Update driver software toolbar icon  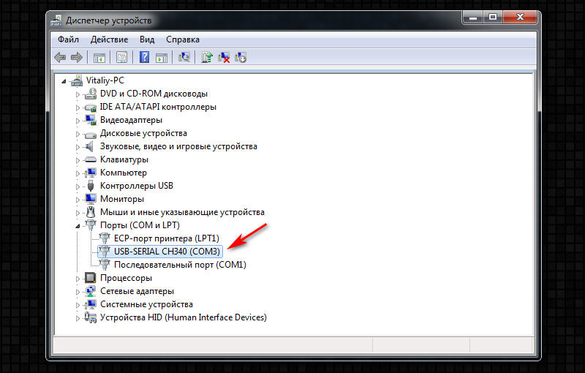207,58
